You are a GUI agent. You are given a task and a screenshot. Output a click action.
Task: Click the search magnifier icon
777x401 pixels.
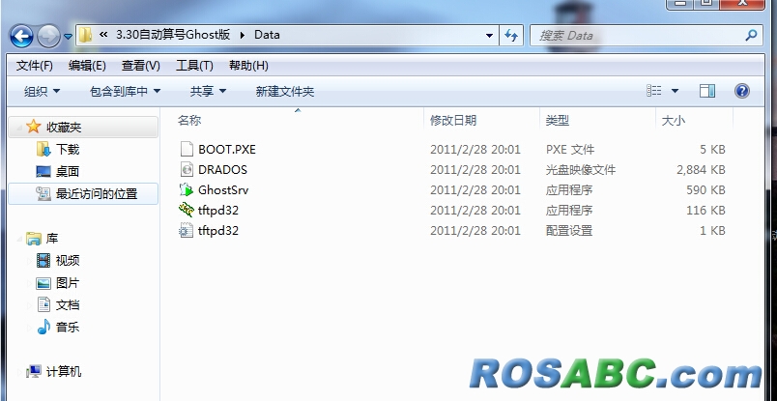(x=751, y=35)
